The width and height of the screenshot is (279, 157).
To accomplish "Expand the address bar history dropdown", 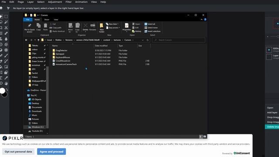I will (x=143, y=40).
